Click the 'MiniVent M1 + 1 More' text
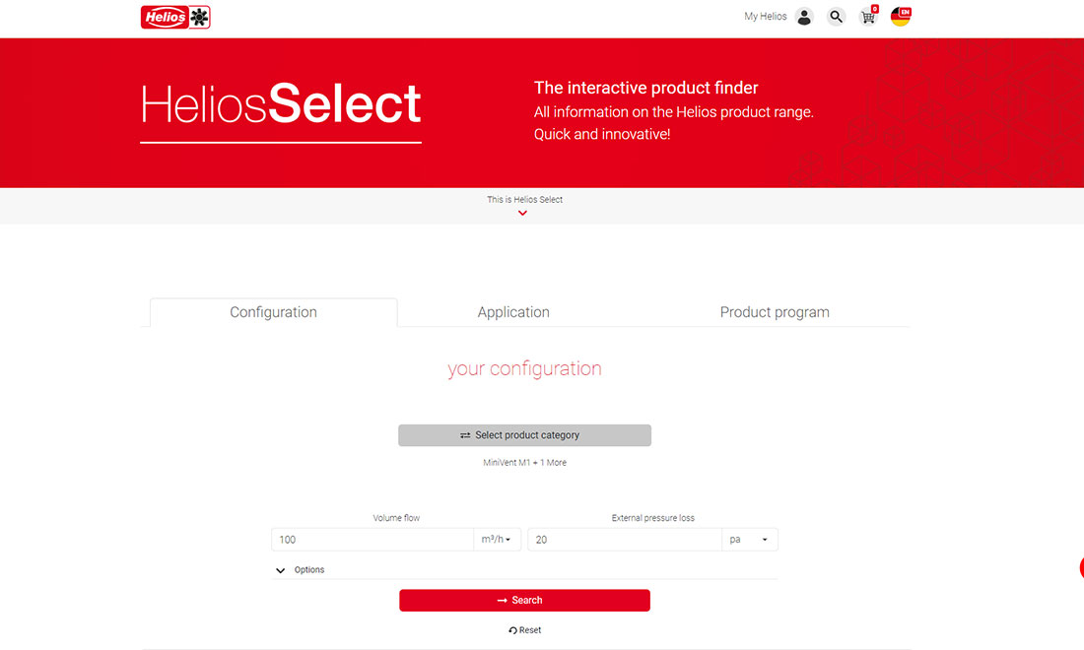The width and height of the screenshot is (1084, 650). (x=524, y=463)
